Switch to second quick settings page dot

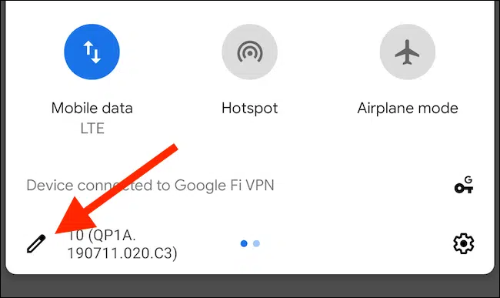256,244
